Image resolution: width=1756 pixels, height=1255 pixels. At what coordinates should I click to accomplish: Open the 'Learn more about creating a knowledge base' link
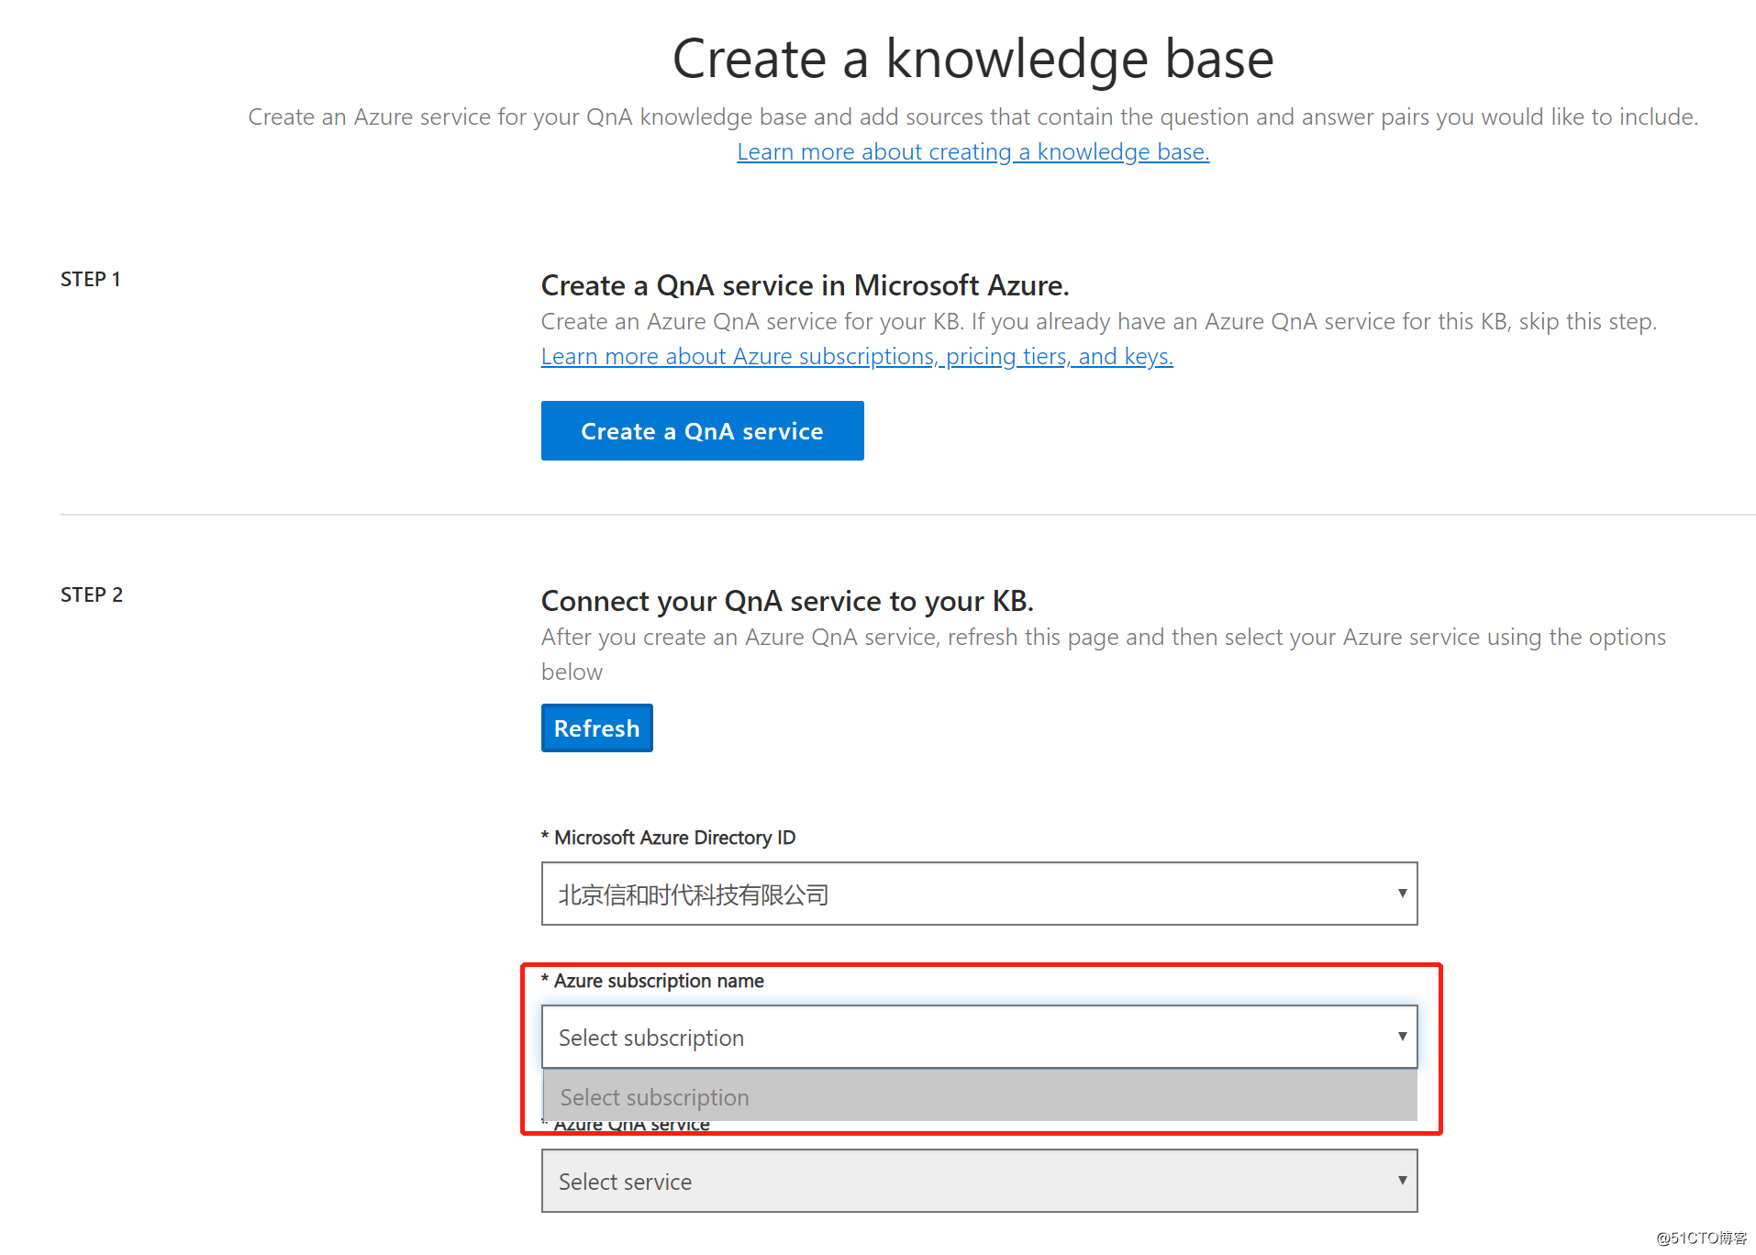[972, 151]
